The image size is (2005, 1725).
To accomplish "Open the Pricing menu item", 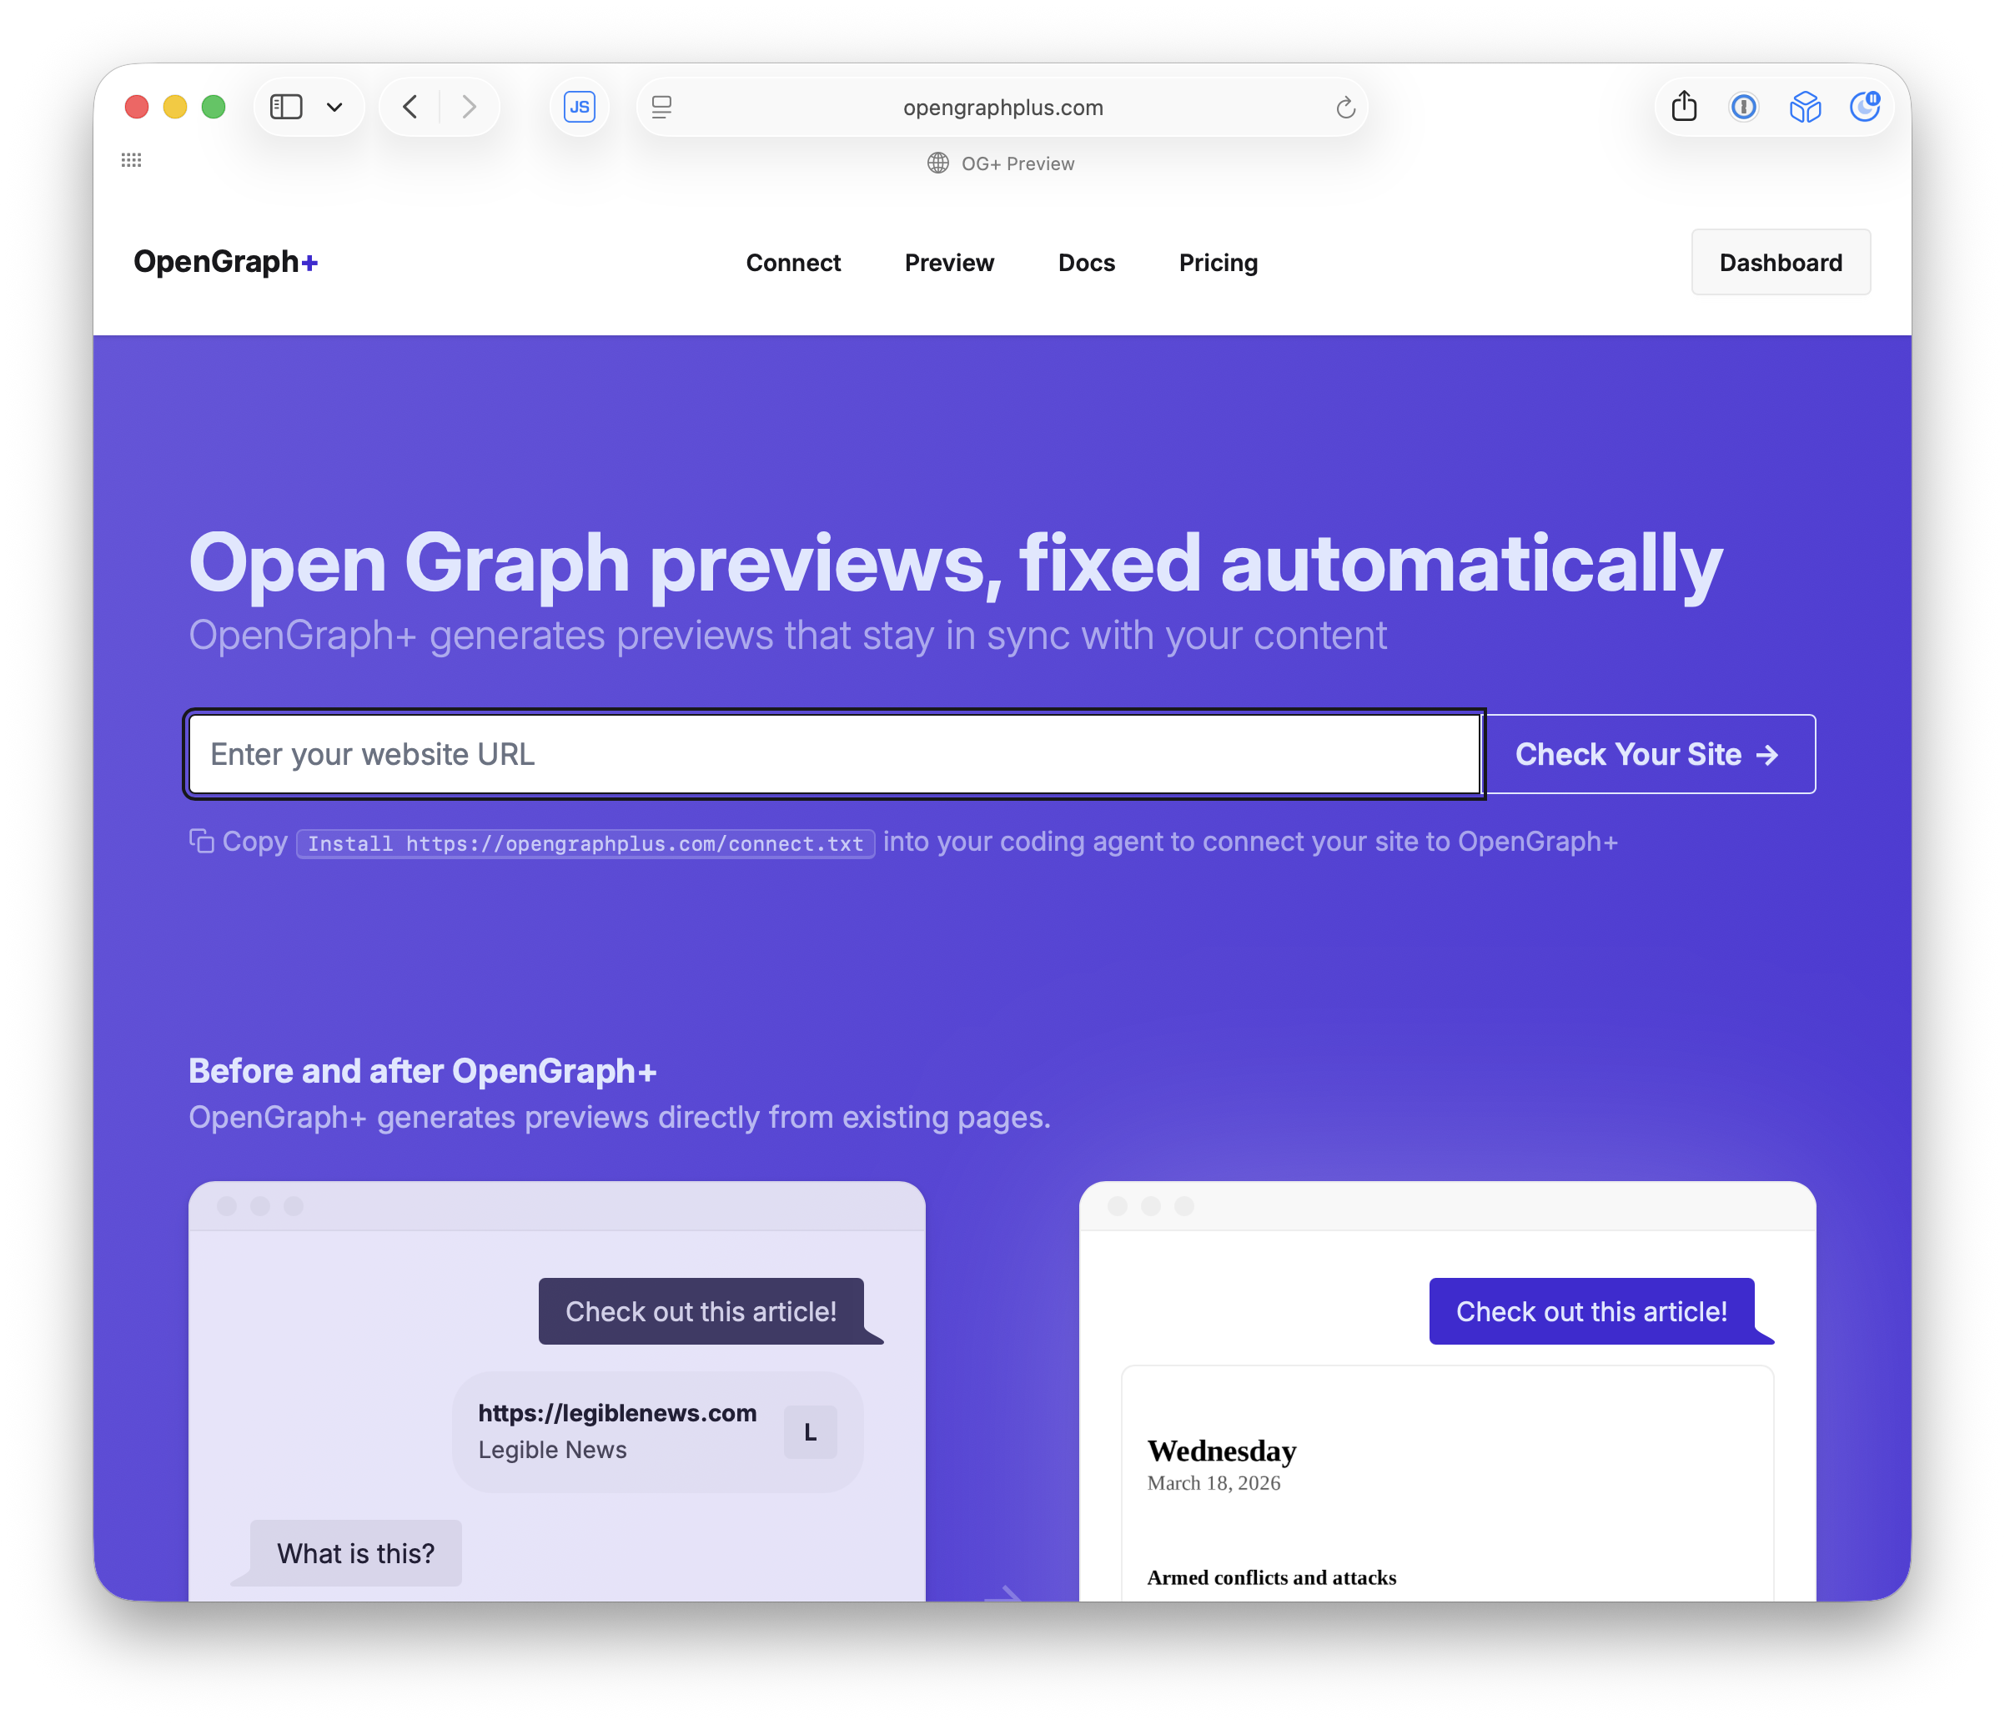I will [1218, 262].
